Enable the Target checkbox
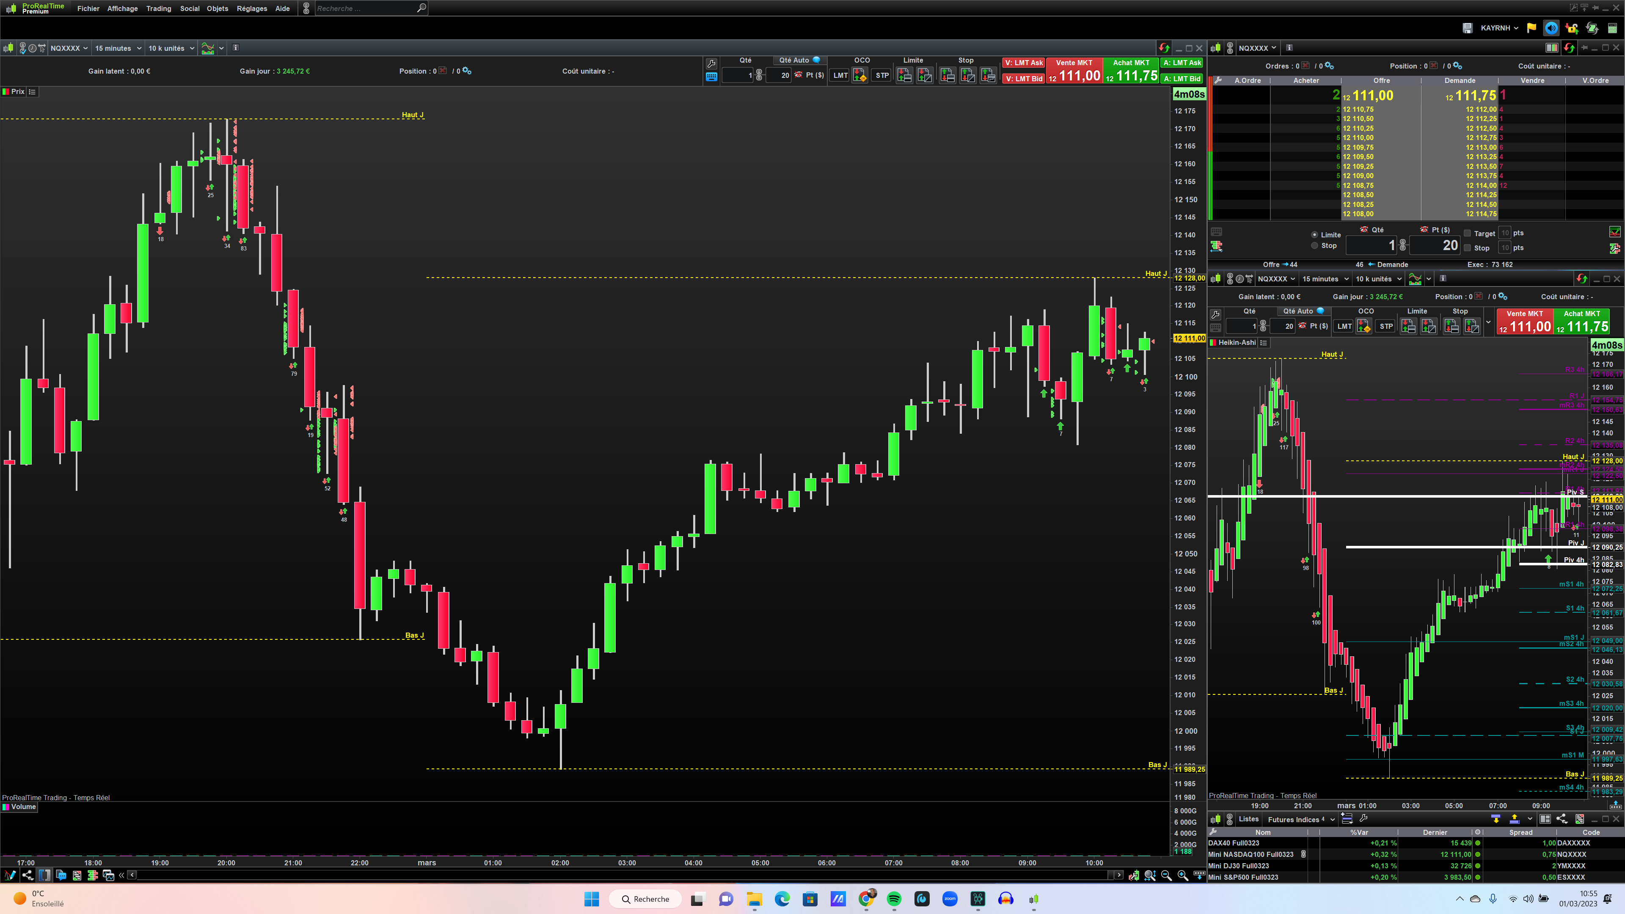Screen dimensions: 1625x914 [1467, 234]
